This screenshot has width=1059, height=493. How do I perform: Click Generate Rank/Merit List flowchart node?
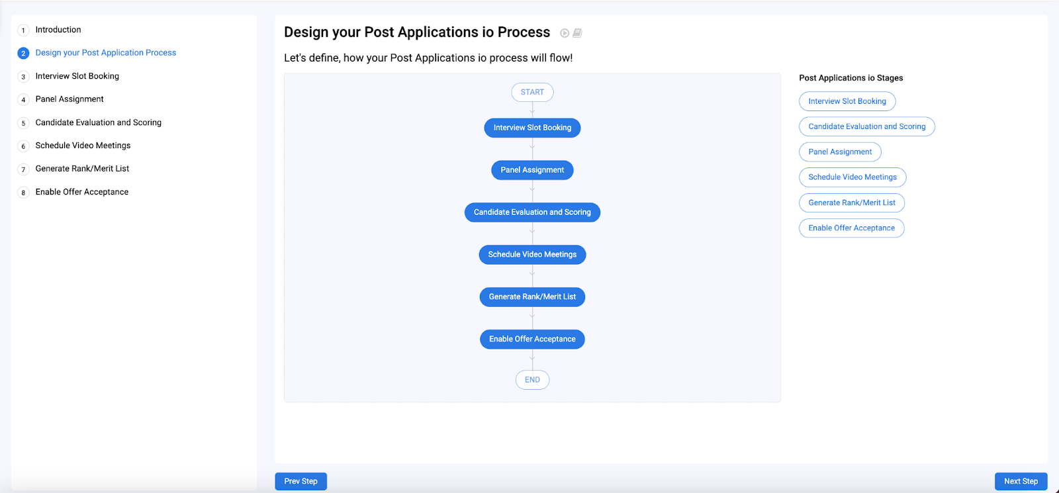pos(532,297)
